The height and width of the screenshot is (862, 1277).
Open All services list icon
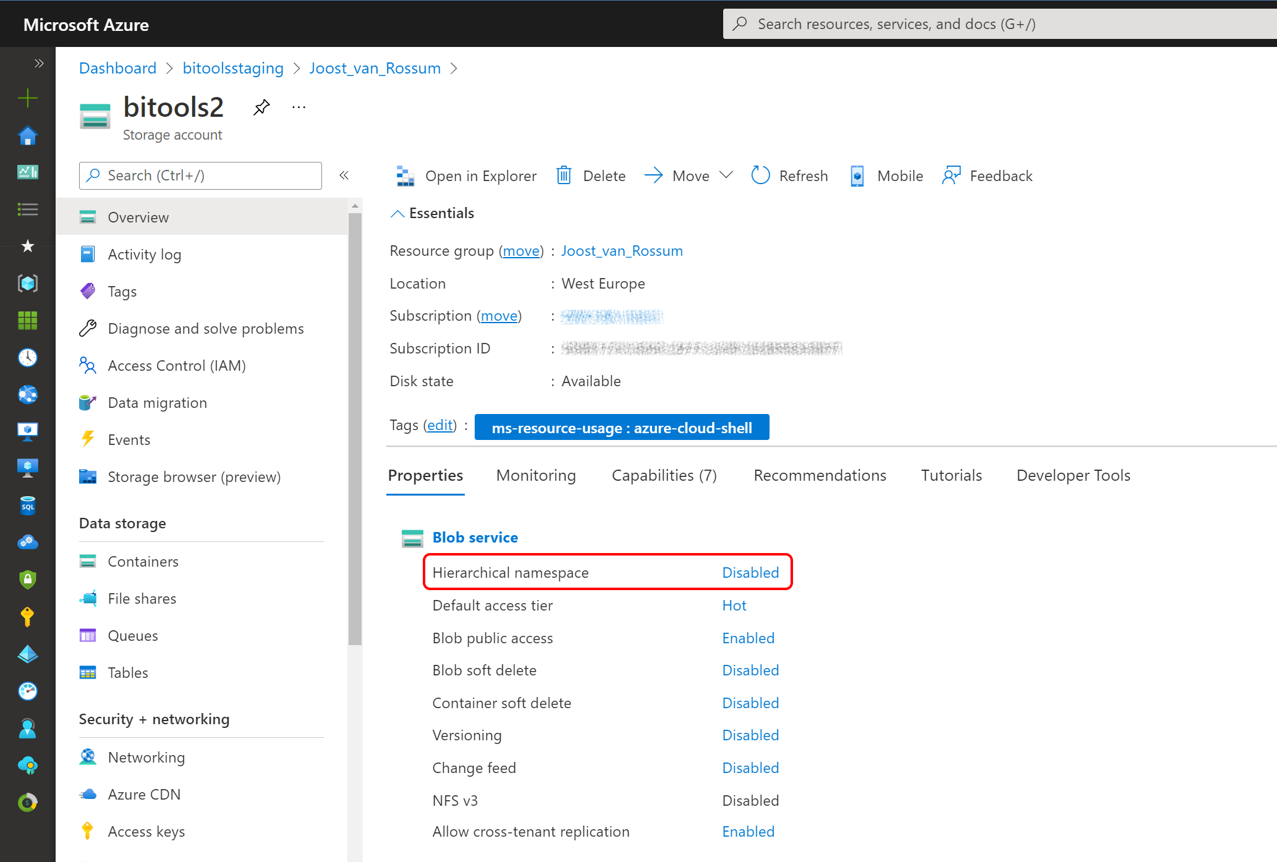tap(28, 209)
